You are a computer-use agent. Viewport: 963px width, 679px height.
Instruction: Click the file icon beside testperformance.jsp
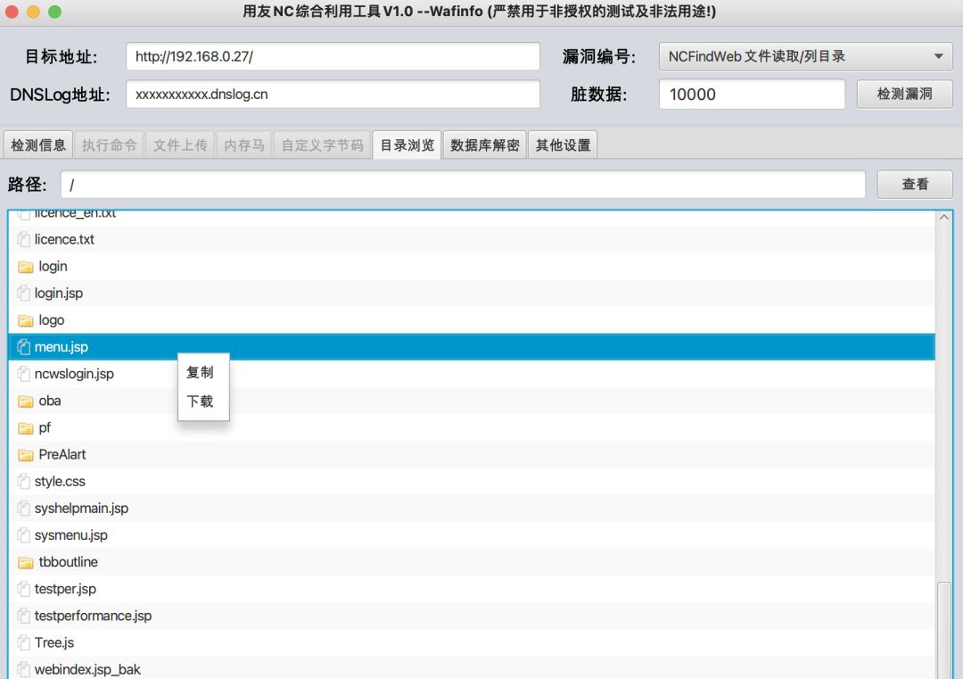click(x=24, y=616)
